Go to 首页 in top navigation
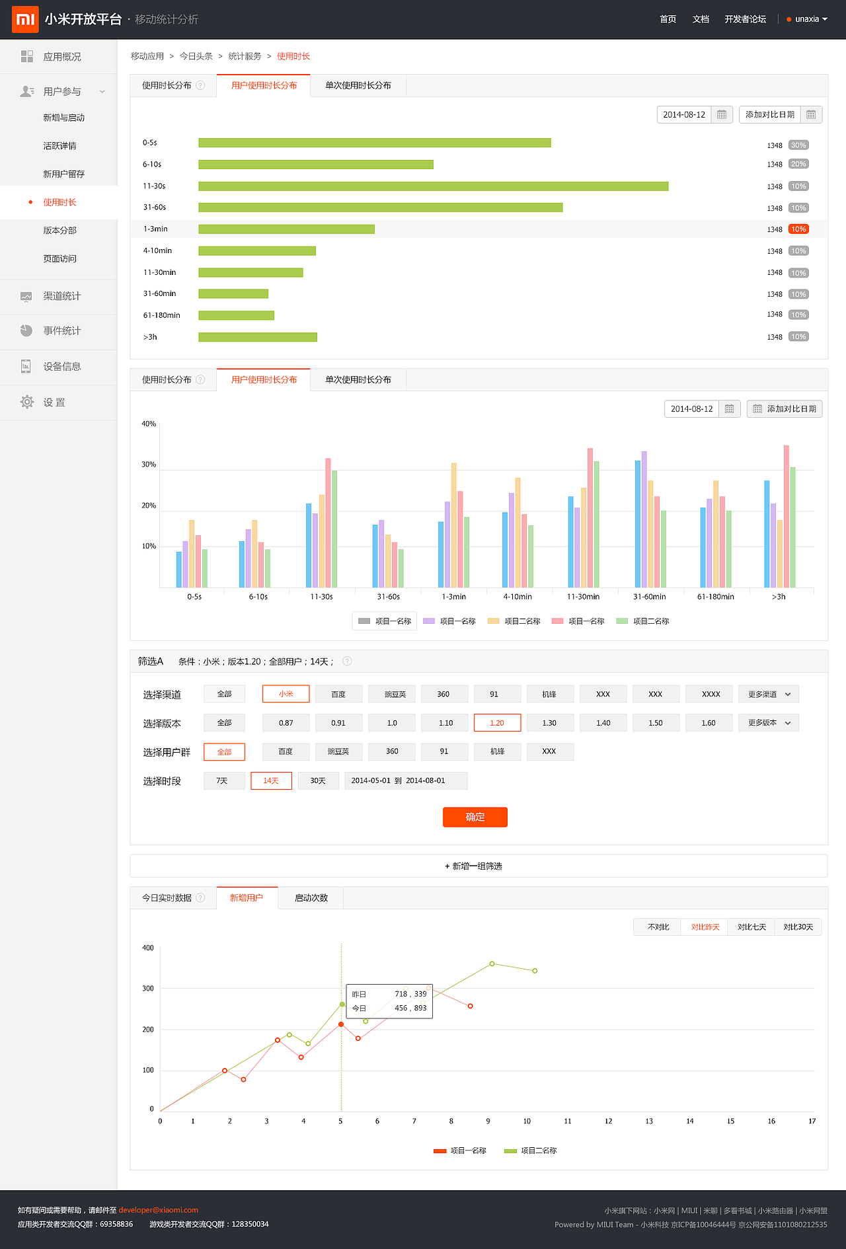Viewport: 846px width, 1249px height. (668, 19)
